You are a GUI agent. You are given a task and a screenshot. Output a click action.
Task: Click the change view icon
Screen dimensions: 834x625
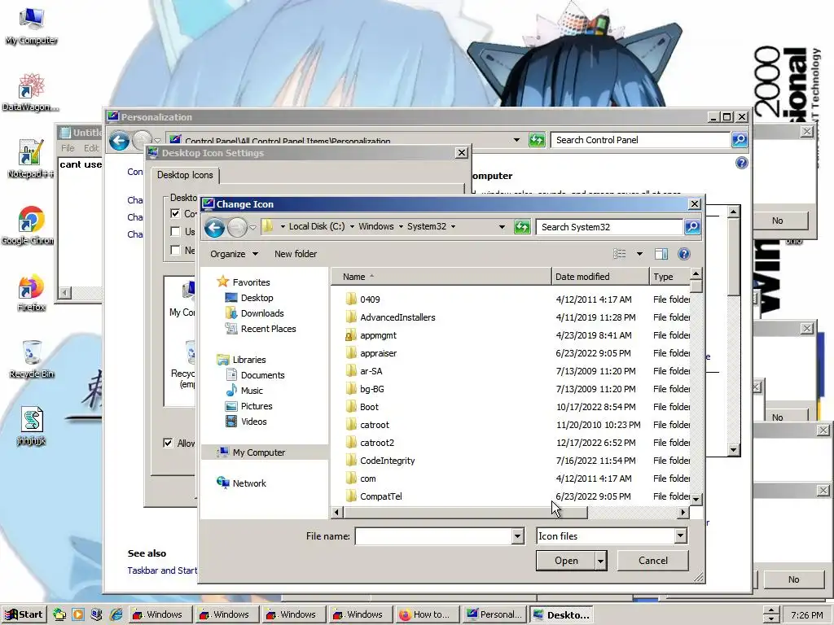click(x=620, y=254)
